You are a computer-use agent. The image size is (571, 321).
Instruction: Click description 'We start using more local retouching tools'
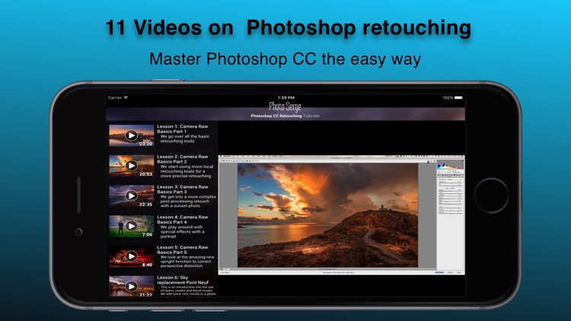[187, 171]
